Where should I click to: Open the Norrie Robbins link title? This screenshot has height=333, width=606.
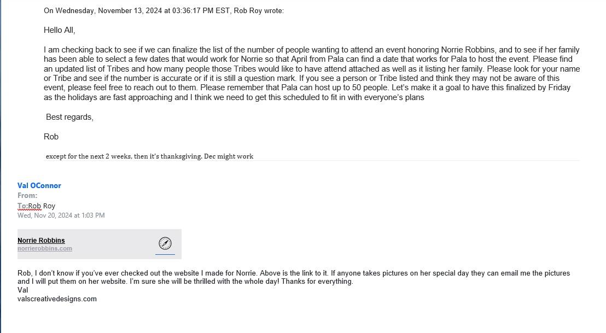pos(41,240)
